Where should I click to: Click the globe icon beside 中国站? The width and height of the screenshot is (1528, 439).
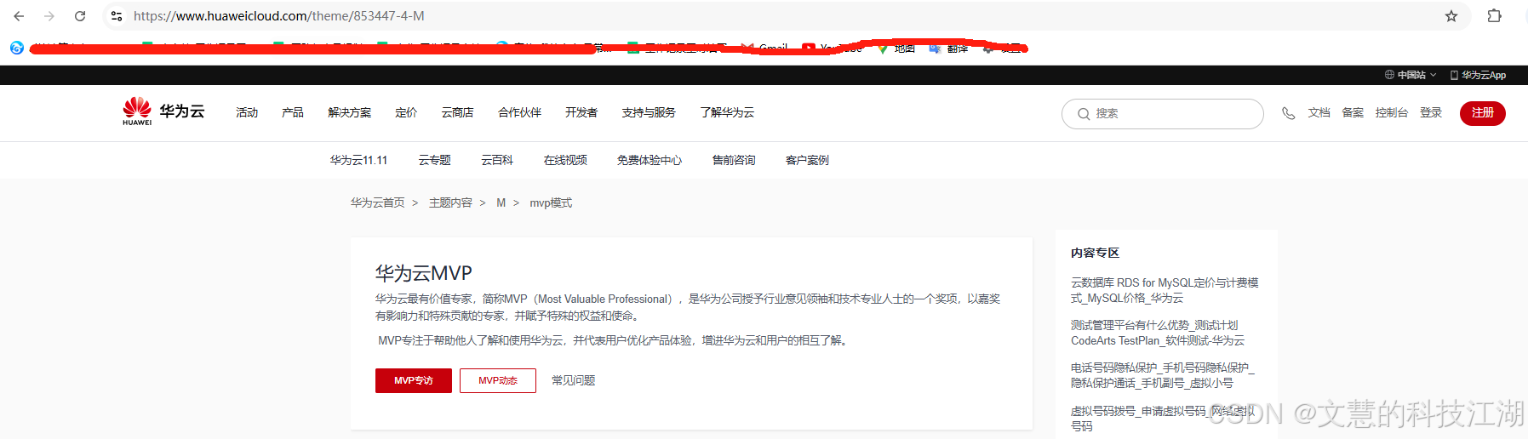1389,75
